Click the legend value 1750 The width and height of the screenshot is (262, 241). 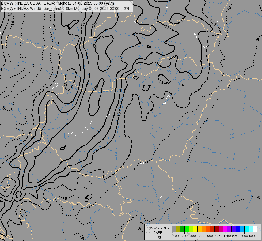click(x=227, y=236)
